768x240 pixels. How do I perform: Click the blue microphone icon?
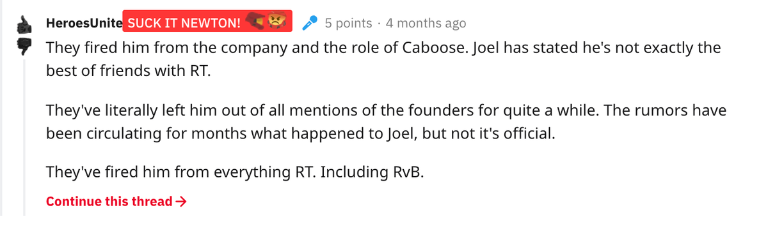[x=310, y=24]
